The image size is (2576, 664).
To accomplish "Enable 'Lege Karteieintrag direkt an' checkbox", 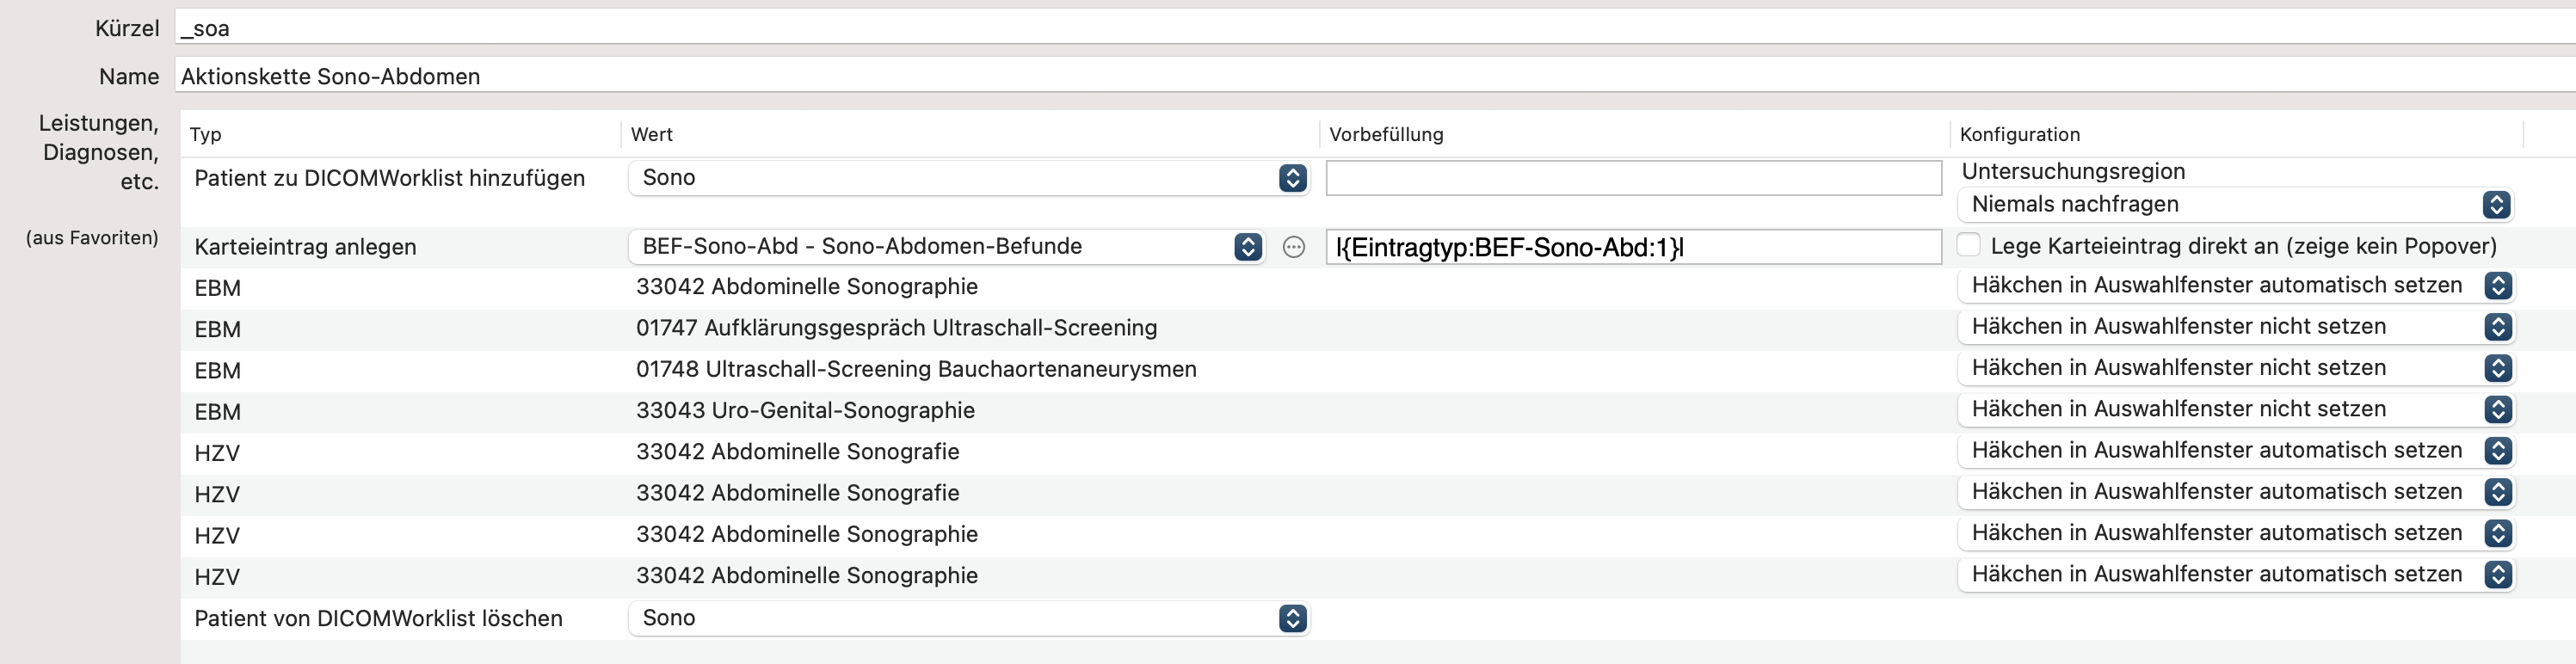I will [1968, 245].
